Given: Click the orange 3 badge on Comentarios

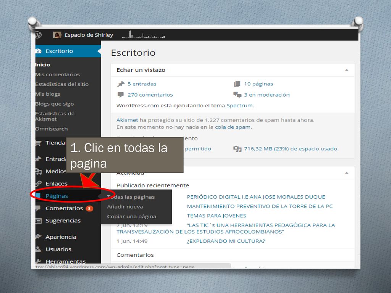Looking at the screenshot, I should (89, 208).
